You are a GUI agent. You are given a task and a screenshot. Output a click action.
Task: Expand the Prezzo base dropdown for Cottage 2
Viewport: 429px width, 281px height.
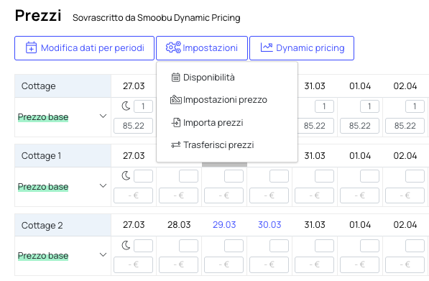point(103,255)
